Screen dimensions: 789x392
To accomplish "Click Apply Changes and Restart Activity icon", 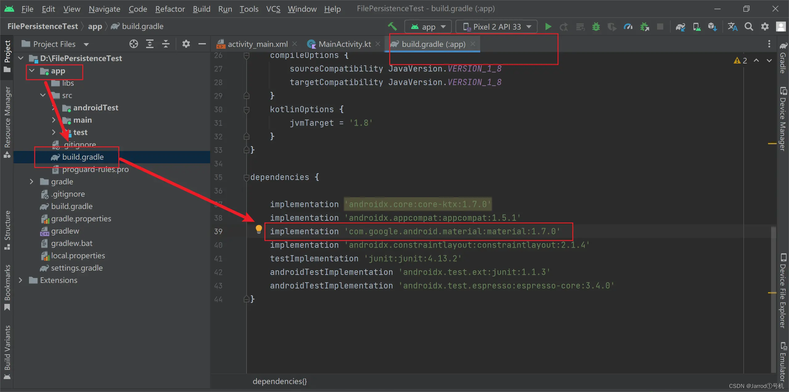I will 564,27.
